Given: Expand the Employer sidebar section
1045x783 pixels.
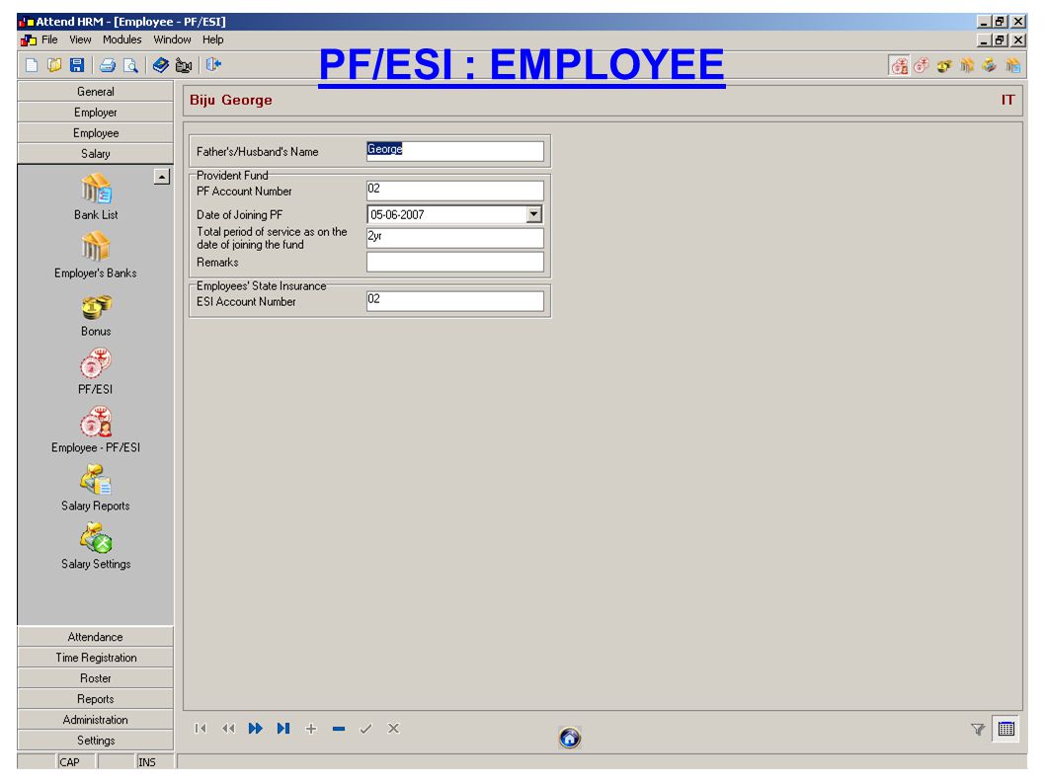Looking at the screenshot, I should [95, 112].
